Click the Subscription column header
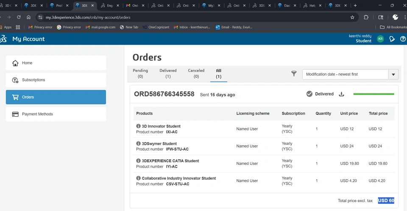Screen dimensions: 407x211 293,113
